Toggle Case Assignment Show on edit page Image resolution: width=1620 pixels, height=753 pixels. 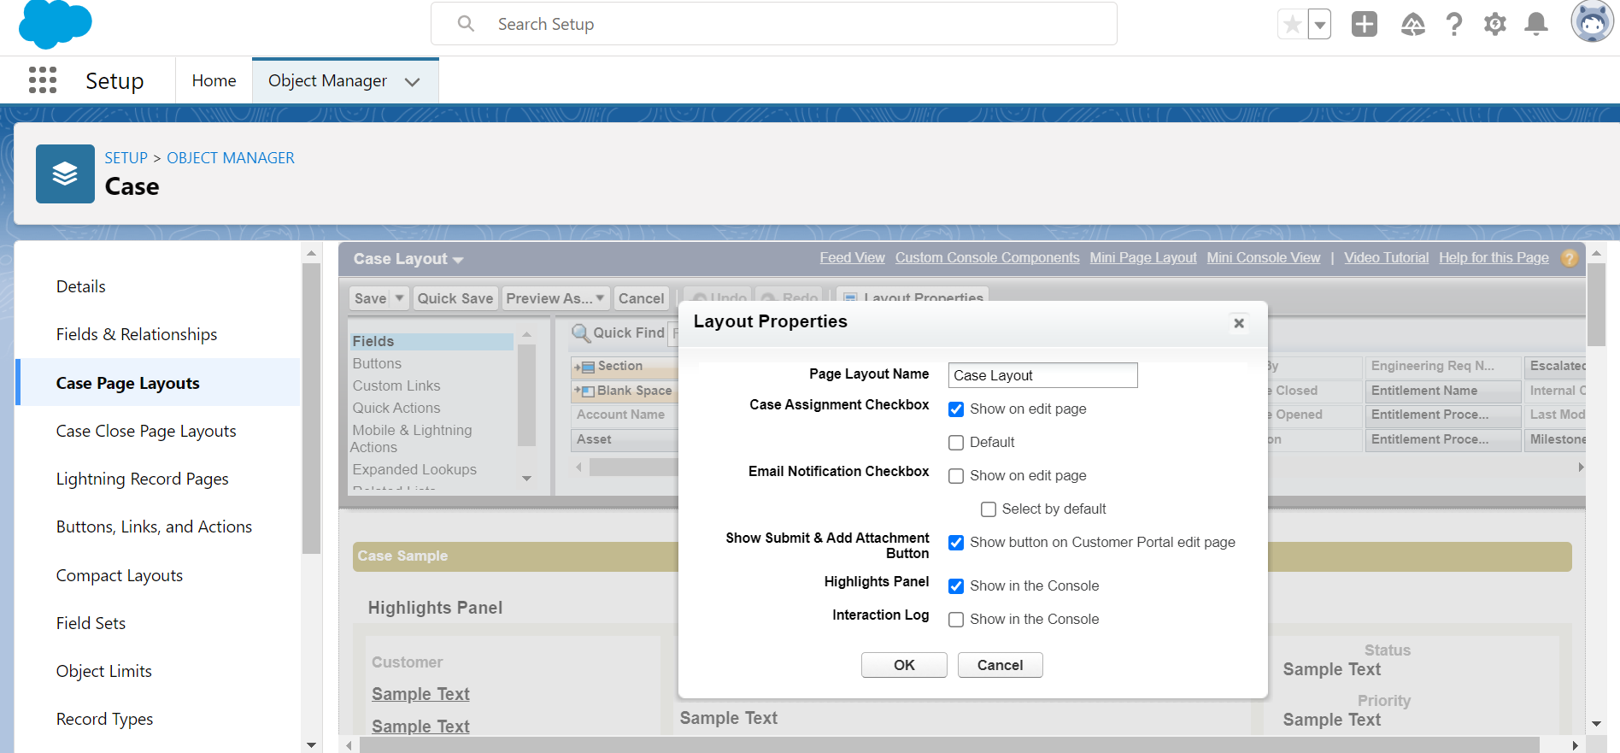click(956, 409)
